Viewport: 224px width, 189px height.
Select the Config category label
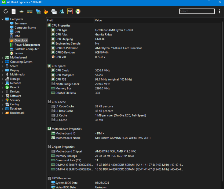coord(14,104)
